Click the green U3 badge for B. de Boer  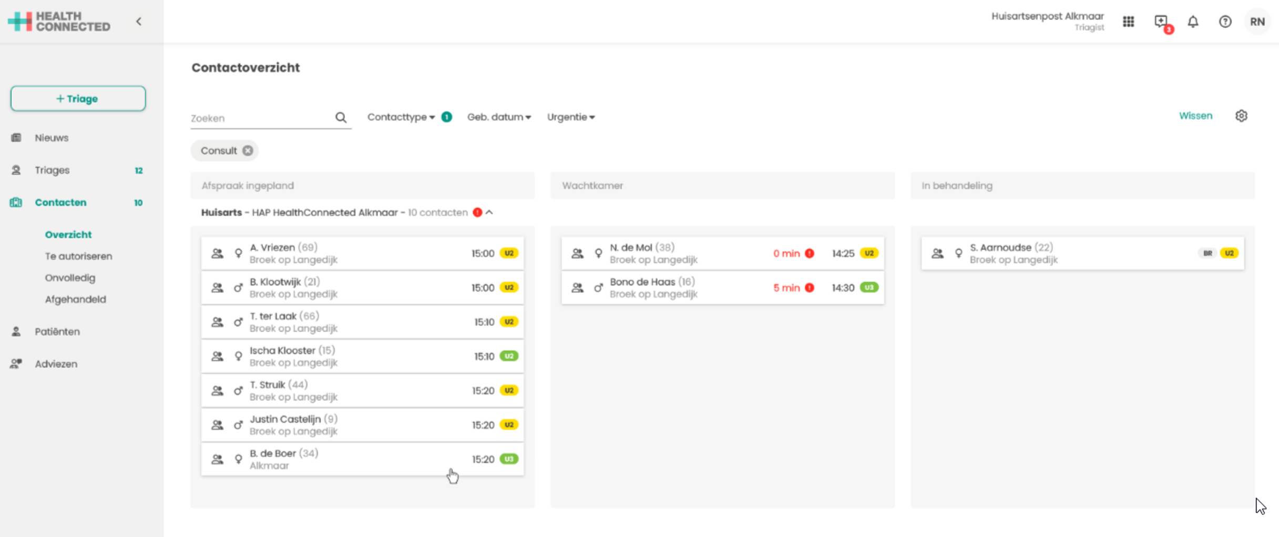coord(509,459)
